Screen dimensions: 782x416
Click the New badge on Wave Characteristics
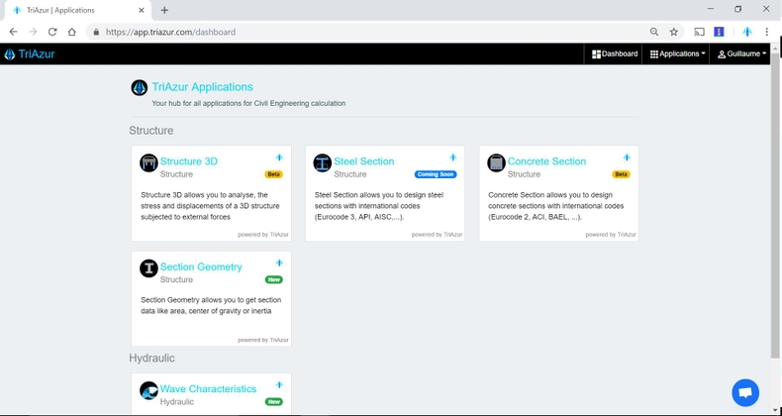click(274, 401)
